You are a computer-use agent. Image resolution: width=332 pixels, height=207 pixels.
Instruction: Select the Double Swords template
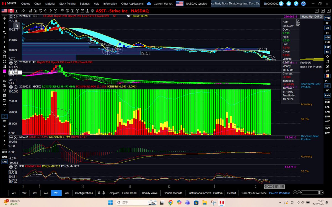[173, 193]
